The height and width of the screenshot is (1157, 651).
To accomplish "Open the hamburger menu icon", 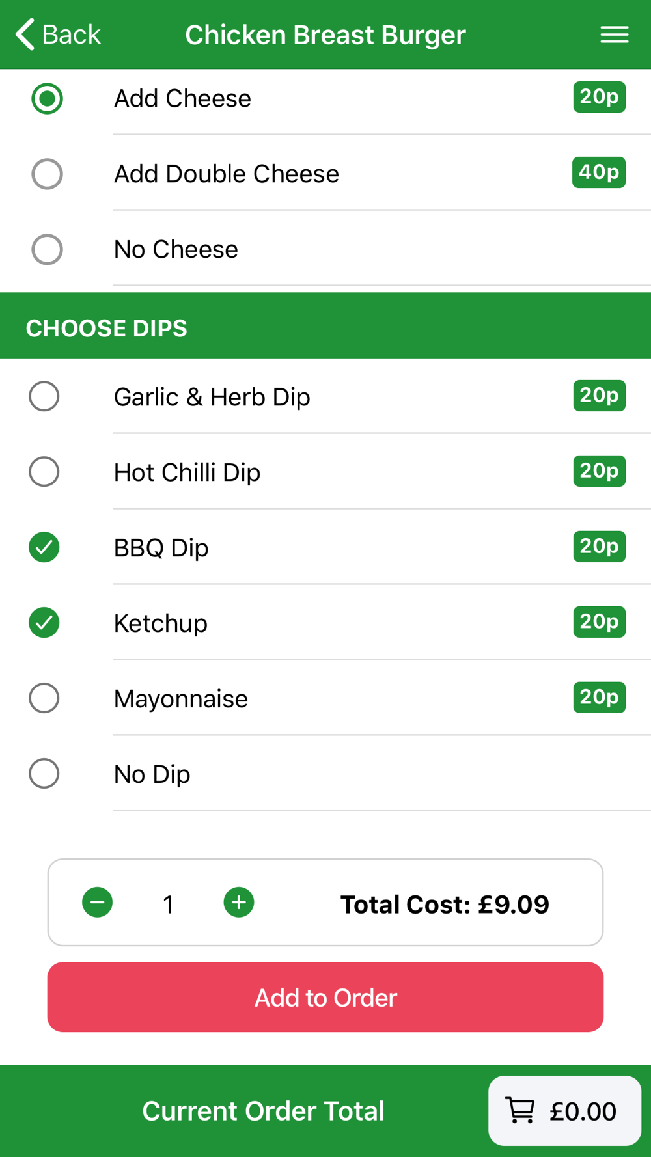I will point(614,34).
